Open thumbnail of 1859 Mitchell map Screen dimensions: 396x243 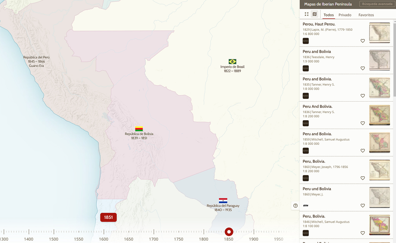click(x=380, y=143)
